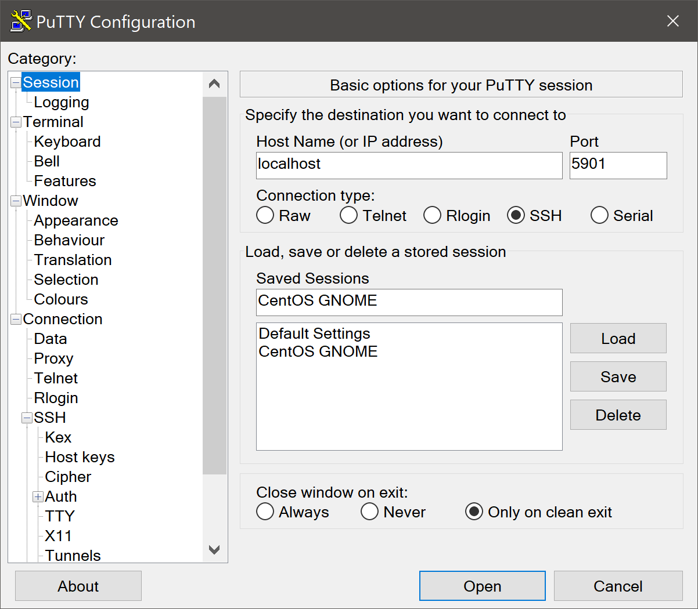Click the Host Name input field
698x609 pixels.
tap(409, 165)
